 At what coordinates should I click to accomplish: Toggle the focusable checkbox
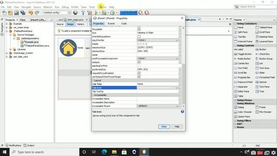point(139,29)
